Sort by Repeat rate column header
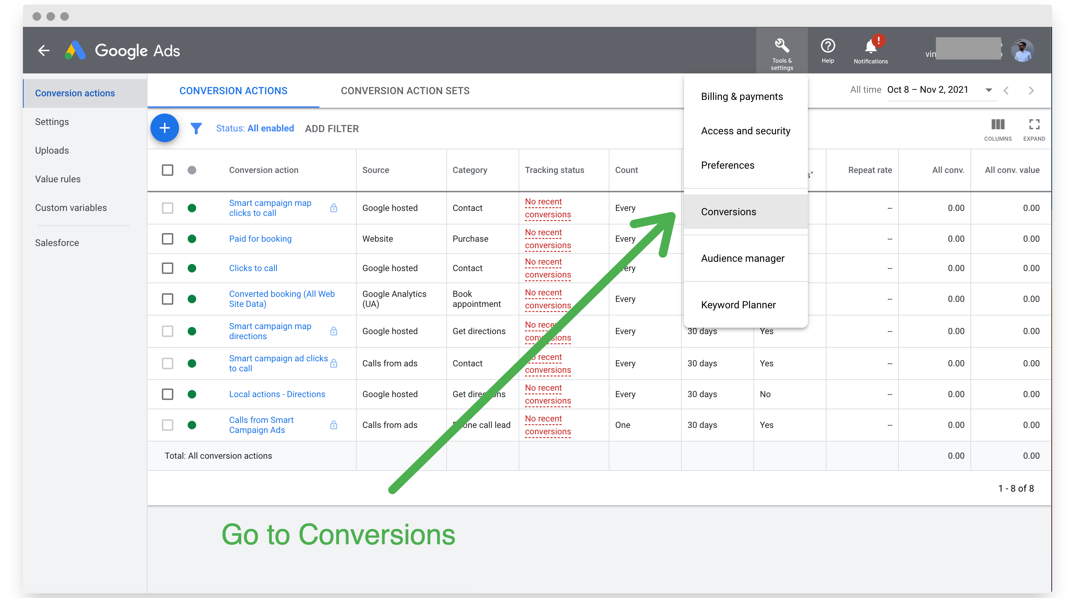The height and width of the screenshot is (598, 1075). point(870,170)
